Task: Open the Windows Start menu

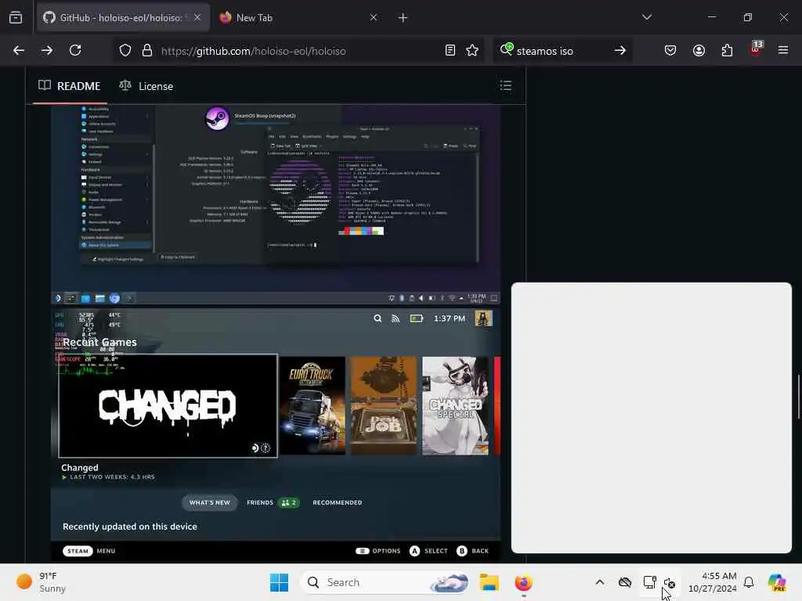Action: click(280, 582)
